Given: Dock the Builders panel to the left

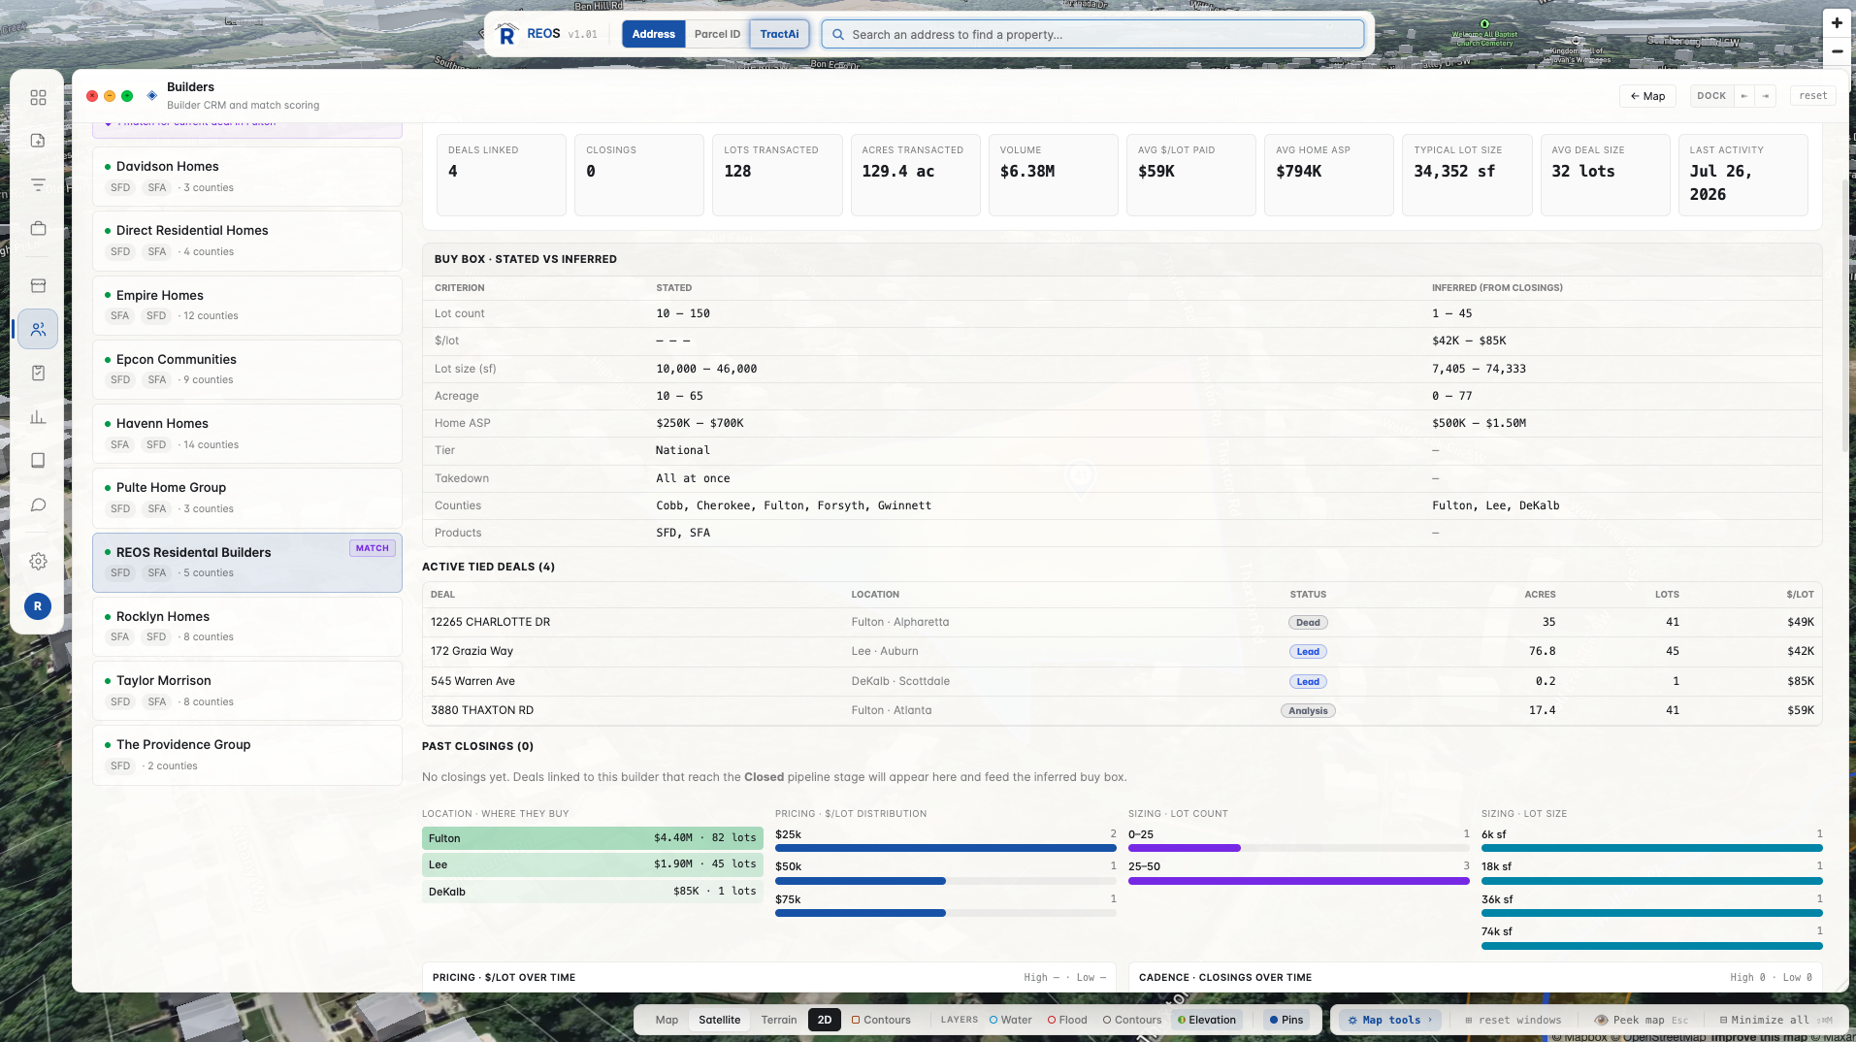Looking at the screenshot, I should click(1744, 96).
